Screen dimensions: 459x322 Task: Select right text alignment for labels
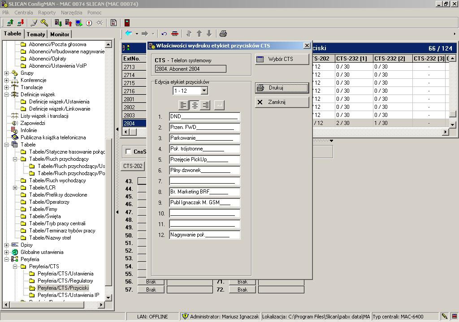coord(205,105)
